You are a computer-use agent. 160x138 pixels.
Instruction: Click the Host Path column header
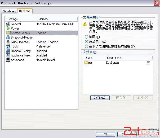[124, 58]
